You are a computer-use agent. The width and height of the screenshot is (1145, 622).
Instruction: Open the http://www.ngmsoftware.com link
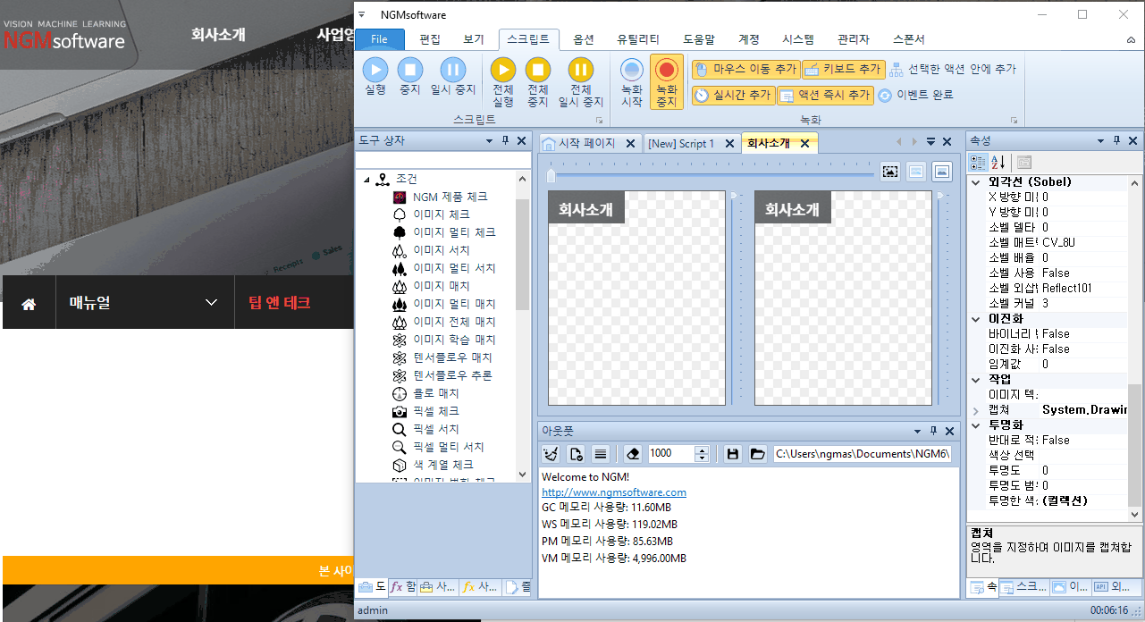tap(614, 492)
